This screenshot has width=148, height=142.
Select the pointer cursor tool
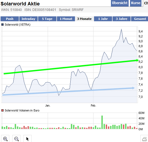click(28, 139)
